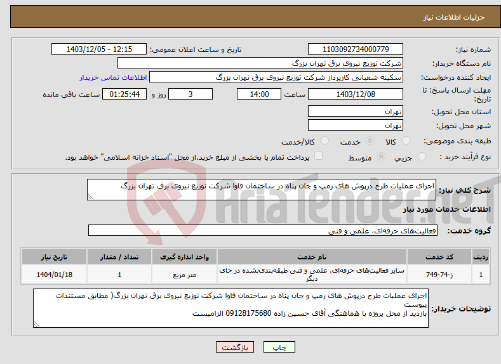Click the نام خدمت column header
Viewport: 501px width, 364px height.
[x=312, y=257]
